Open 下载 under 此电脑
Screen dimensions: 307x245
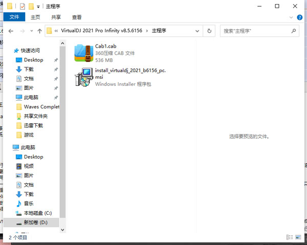[29, 194]
